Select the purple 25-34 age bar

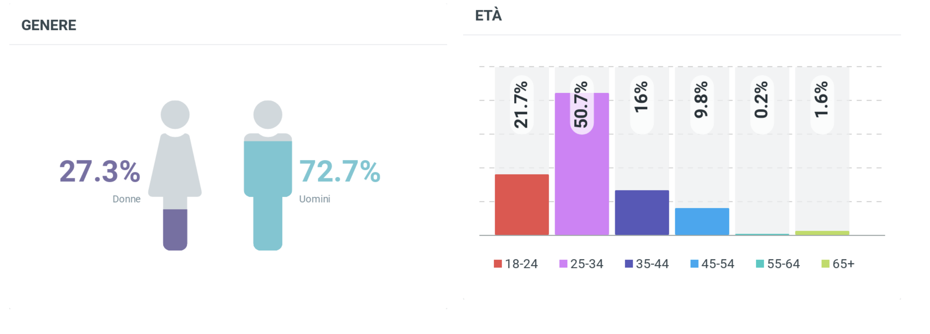click(x=582, y=179)
